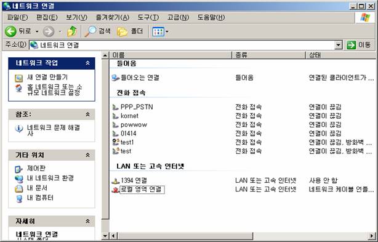Open the 파일(F) menu
The height and width of the screenshot is (242, 378).
point(17,17)
